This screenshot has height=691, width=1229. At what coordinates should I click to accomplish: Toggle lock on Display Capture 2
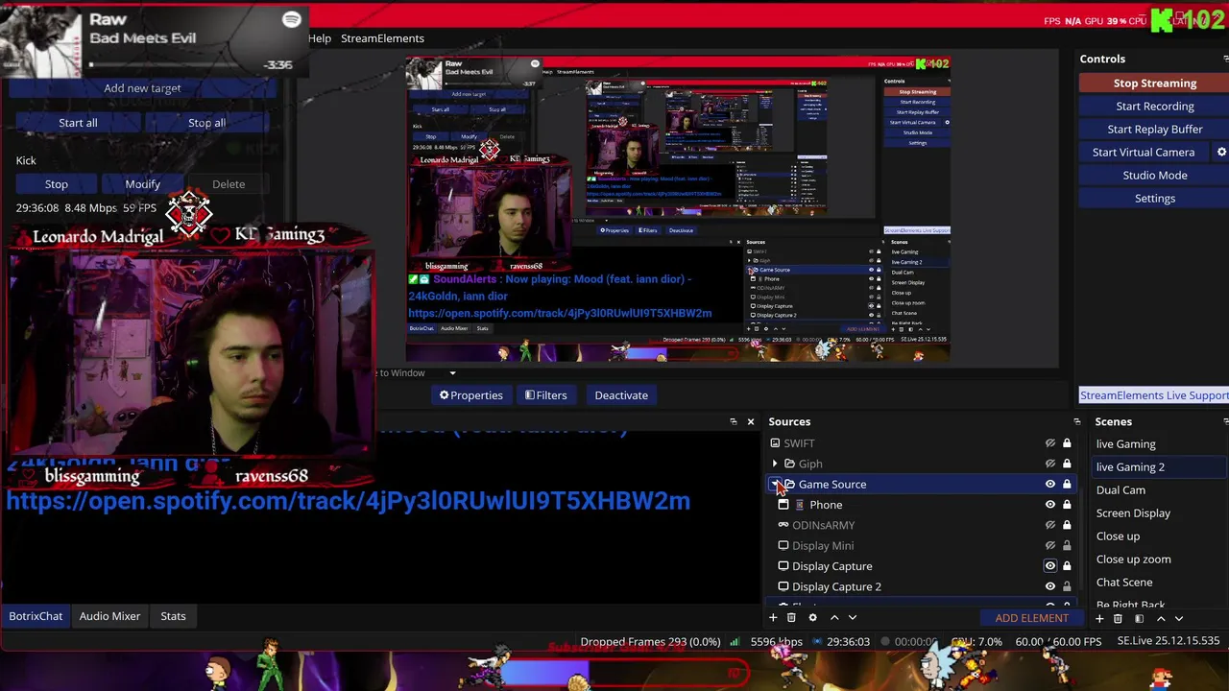(1067, 586)
